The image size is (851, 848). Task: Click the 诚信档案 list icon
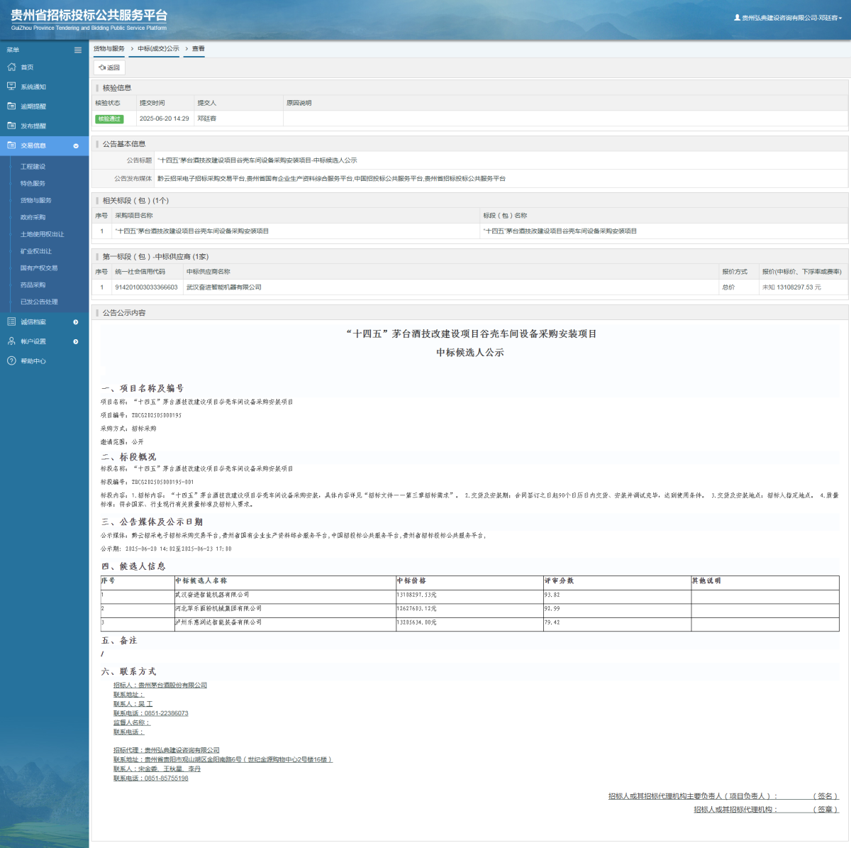(11, 321)
